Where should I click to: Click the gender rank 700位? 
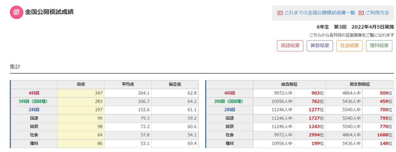[x=386, y=110]
